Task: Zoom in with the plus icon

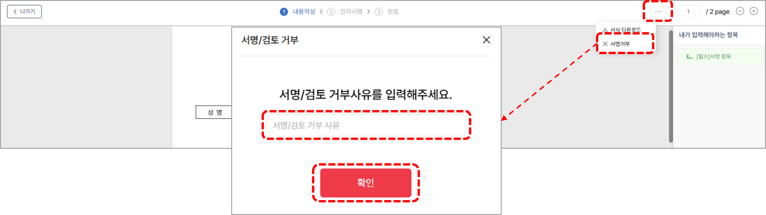Action: (x=753, y=11)
